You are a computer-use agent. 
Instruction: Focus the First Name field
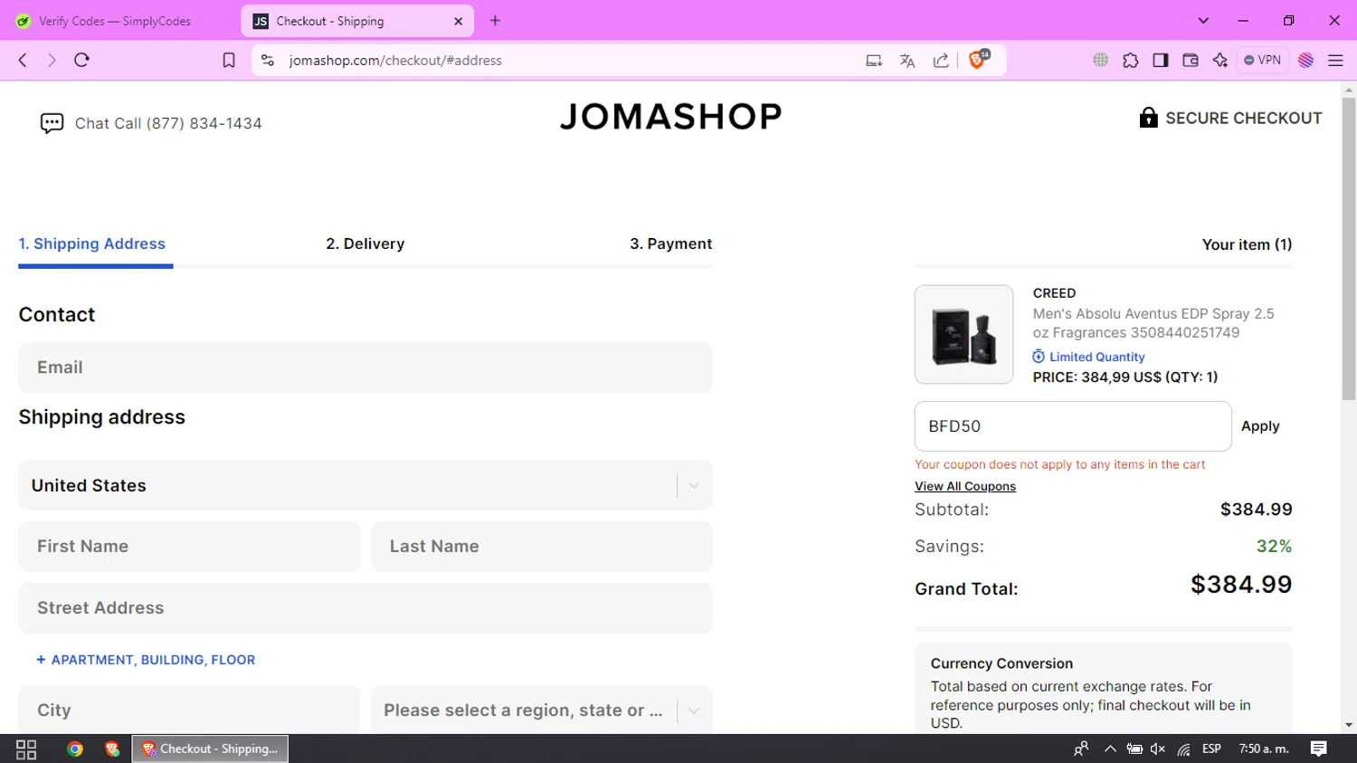coord(189,547)
